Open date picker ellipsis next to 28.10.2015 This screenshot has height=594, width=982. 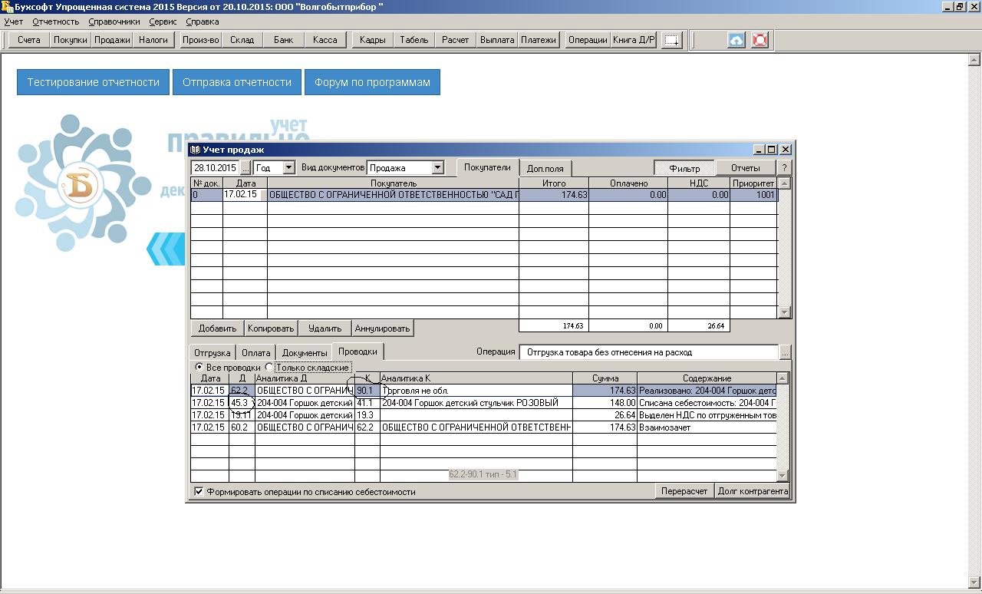click(x=245, y=167)
